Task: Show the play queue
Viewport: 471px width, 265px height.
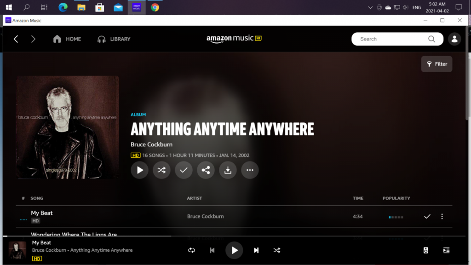Action: coord(446,250)
